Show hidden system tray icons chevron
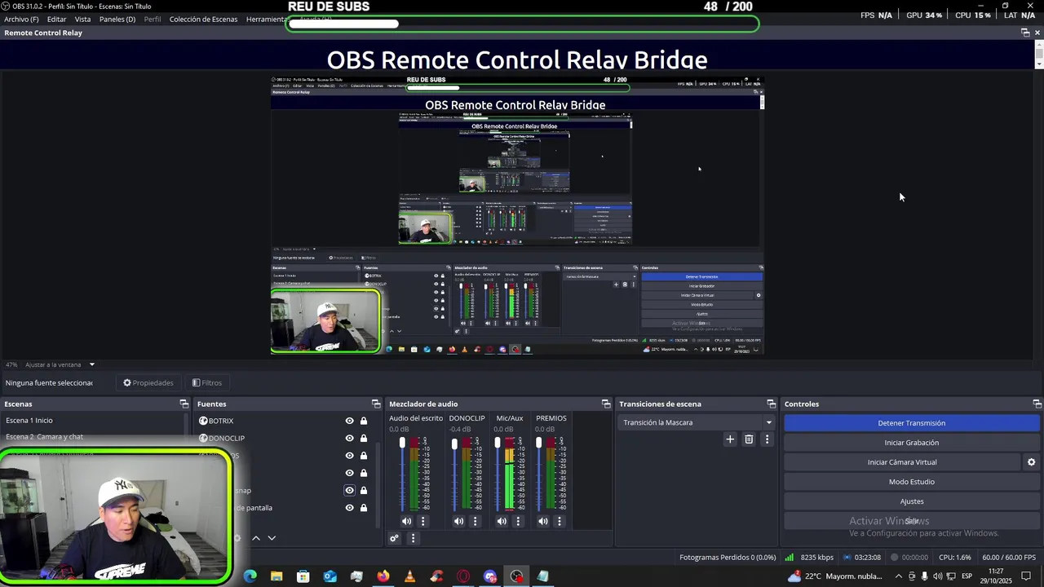Viewport: 1044px width, 587px height. point(898,576)
